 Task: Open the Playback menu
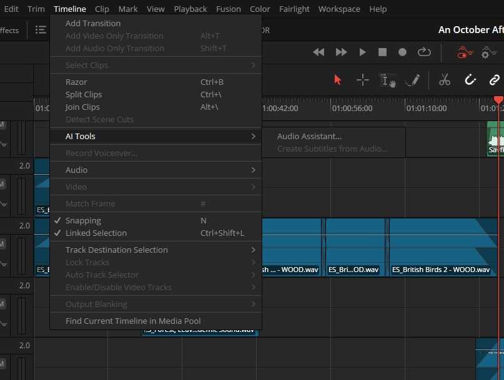coord(190,9)
